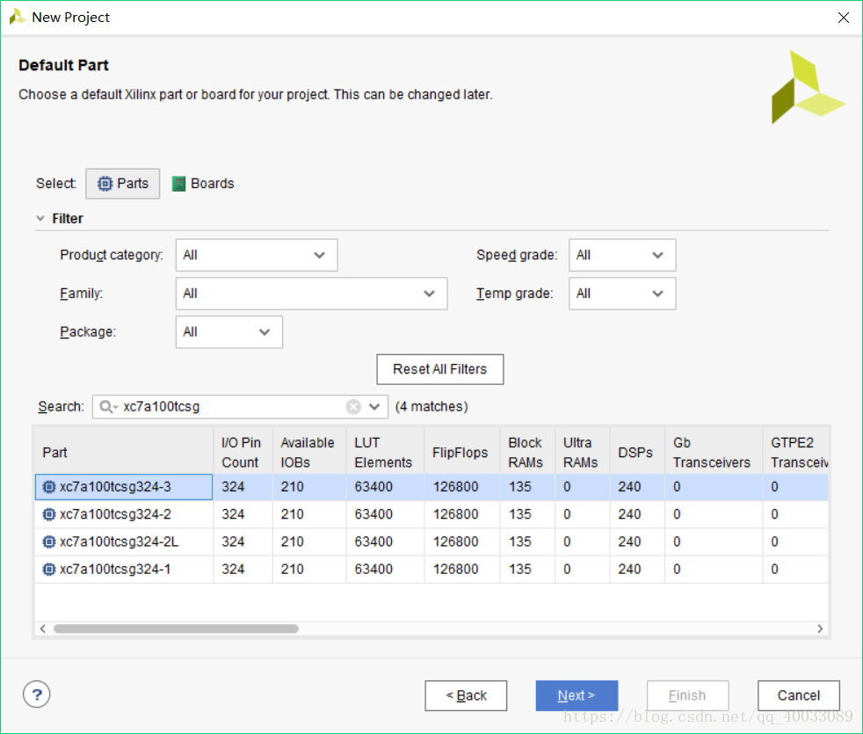Image resolution: width=863 pixels, height=734 pixels.
Task: Click DSPs 240 for xc7a100tcsg324-2L
Action: coord(629,541)
